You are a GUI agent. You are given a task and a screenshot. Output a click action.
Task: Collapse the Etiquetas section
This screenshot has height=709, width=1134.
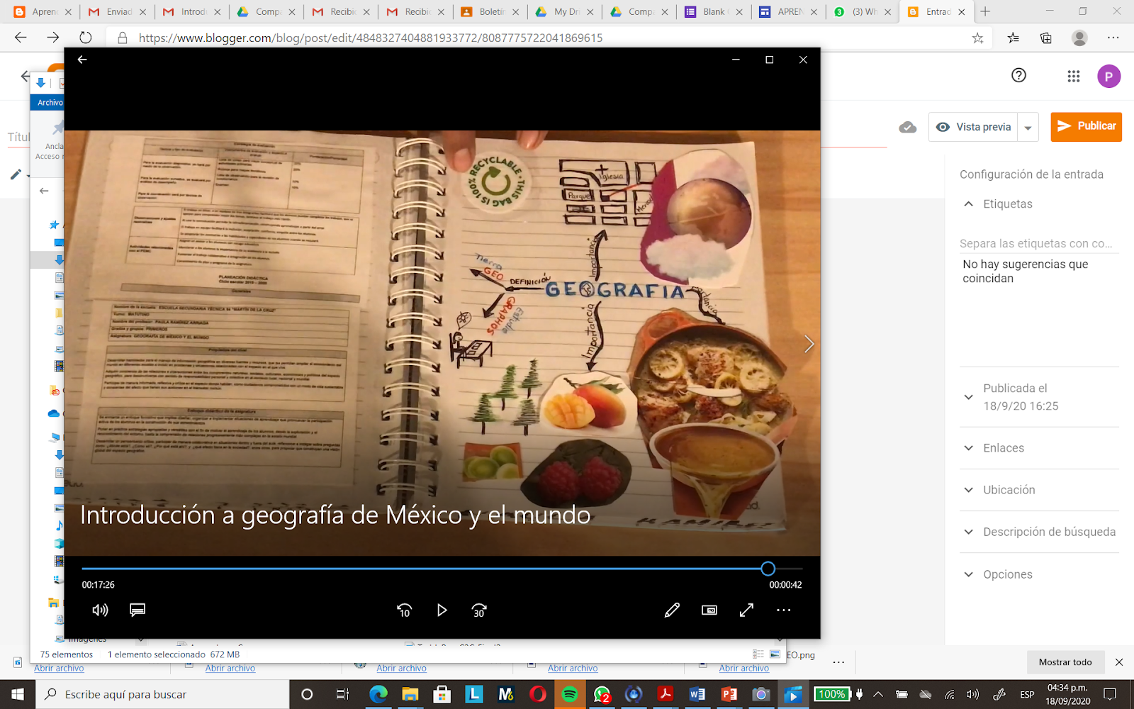968,204
